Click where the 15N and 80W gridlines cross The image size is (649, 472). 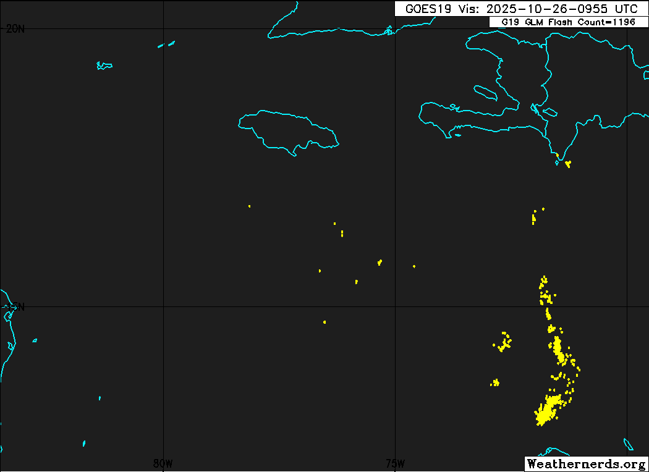pos(163,306)
